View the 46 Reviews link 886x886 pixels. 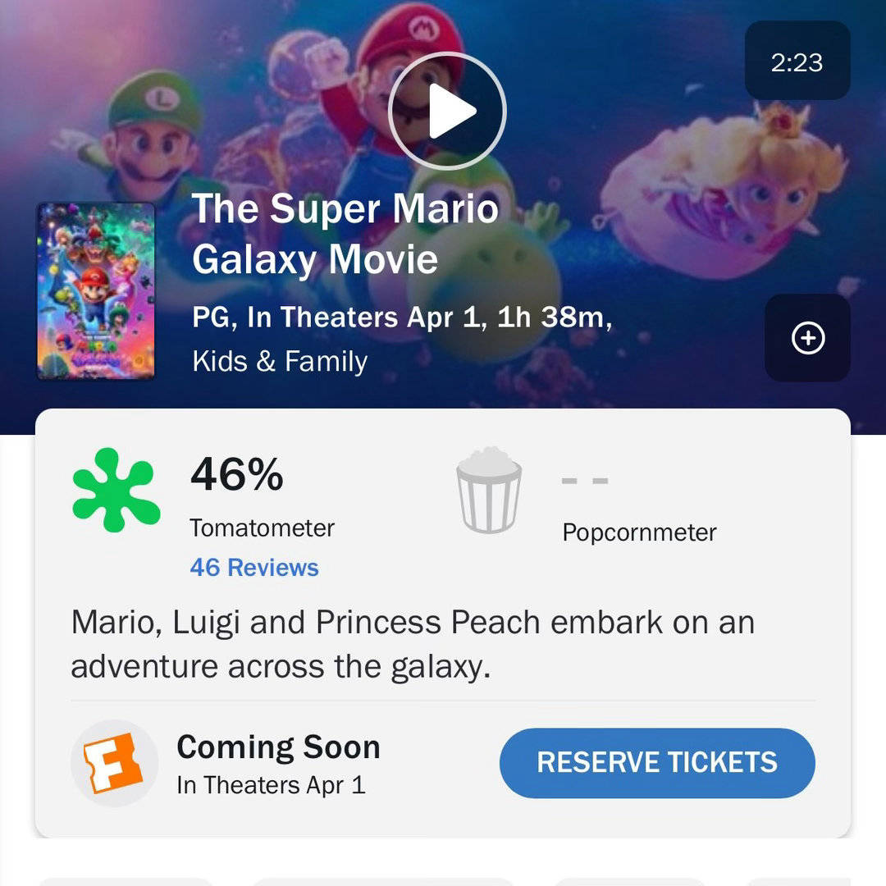(254, 568)
